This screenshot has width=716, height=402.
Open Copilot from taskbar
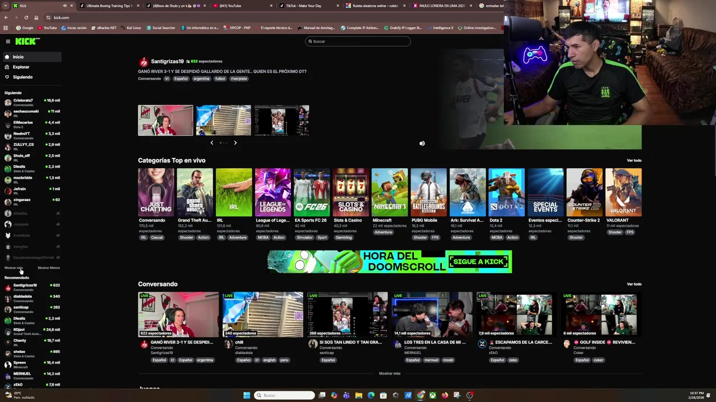tap(334, 395)
